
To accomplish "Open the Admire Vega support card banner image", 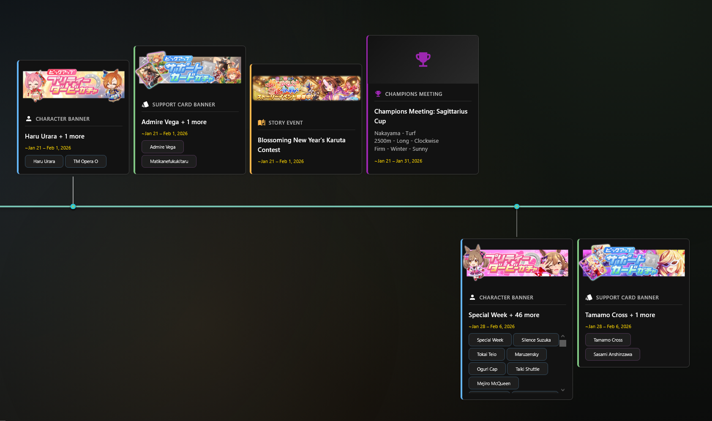I will (x=188, y=70).
